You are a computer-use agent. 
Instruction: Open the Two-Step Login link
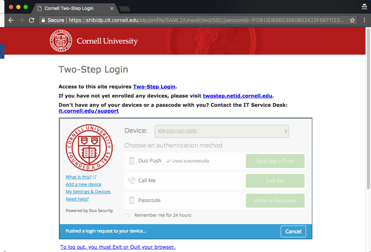154,87
